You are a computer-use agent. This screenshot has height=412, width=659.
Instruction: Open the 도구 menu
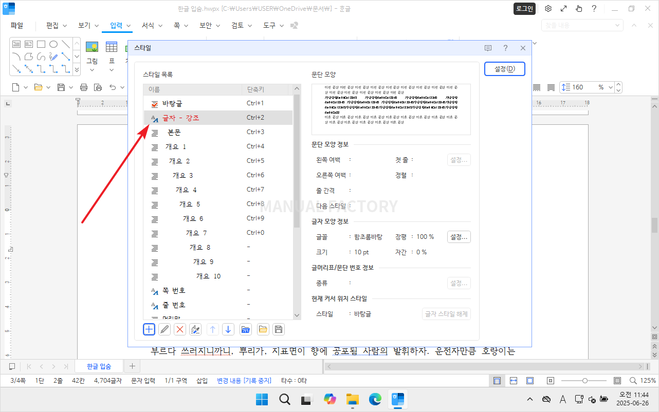pos(269,25)
